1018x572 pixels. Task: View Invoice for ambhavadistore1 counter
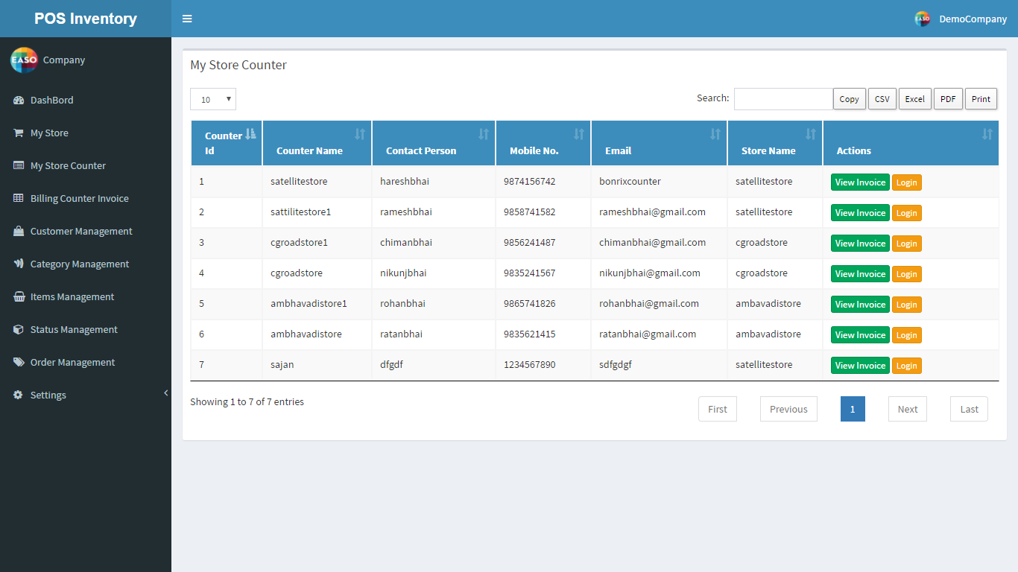tap(860, 305)
